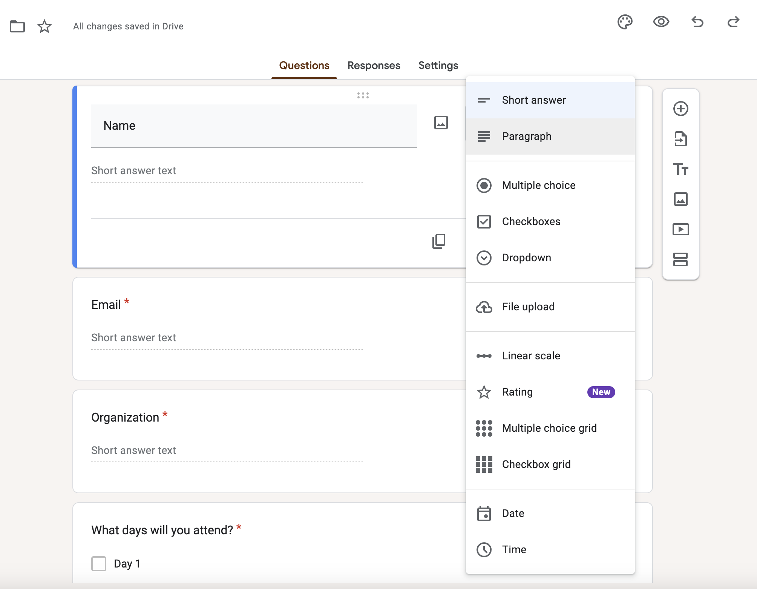This screenshot has width=757, height=589.
Task: Select Paragraph as the question type
Action: coord(526,136)
